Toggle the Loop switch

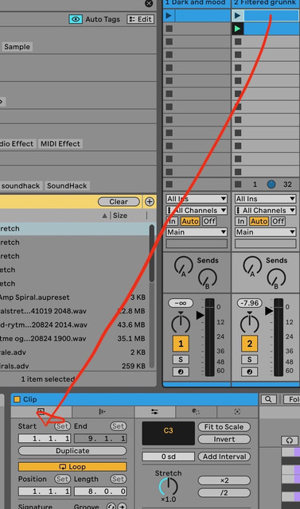[72, 467]
